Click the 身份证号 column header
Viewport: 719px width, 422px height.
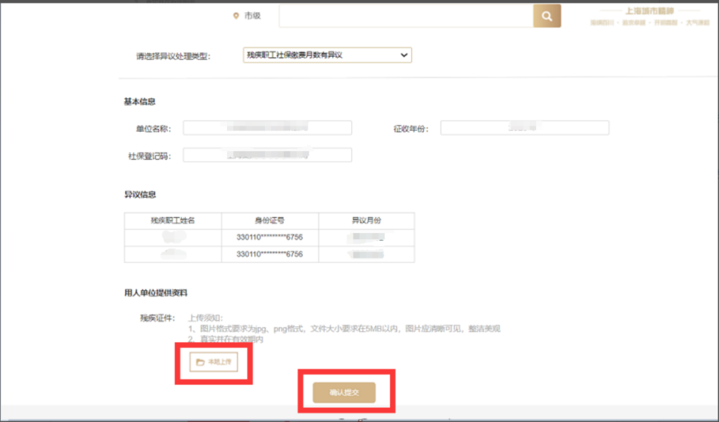[270, 220]
